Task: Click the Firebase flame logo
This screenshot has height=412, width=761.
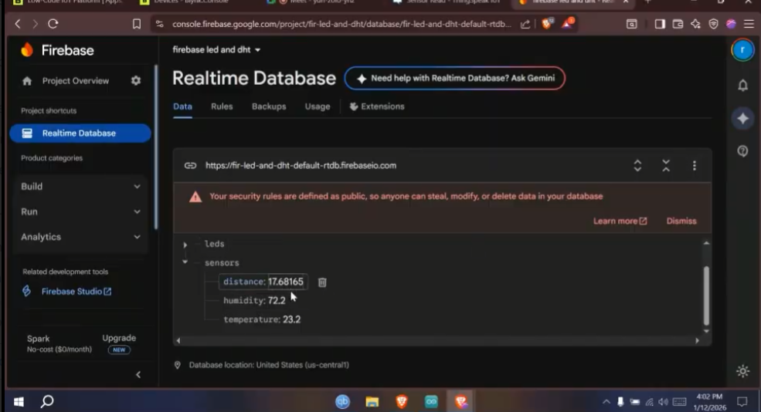Action: pyautogui.click(x=27, y=49)
